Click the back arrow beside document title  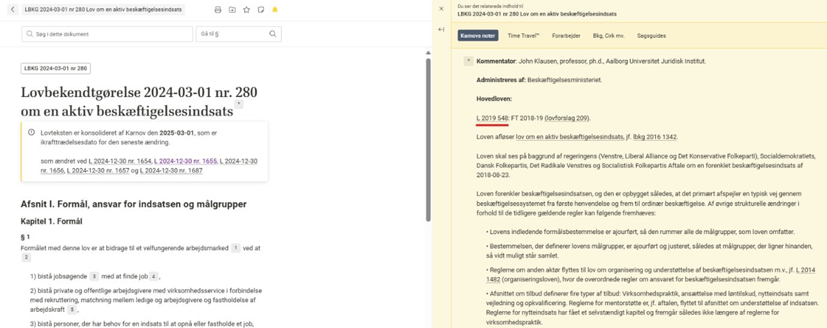click(x=13, y=10)
